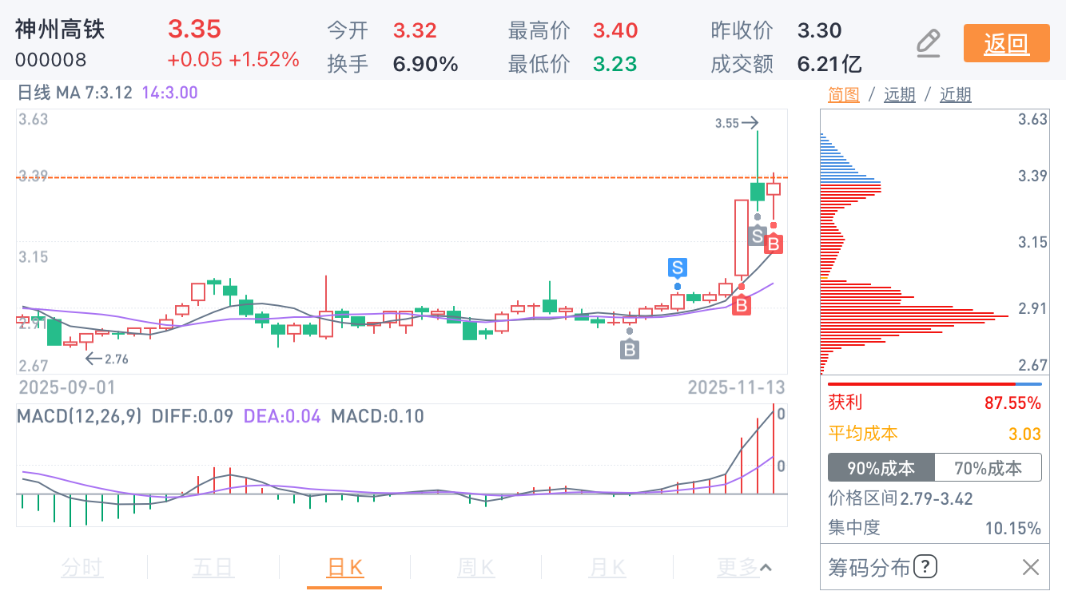The image size is (1066, 599).
Task: Click the end date 2025-11-13
Action: [737, 387]
